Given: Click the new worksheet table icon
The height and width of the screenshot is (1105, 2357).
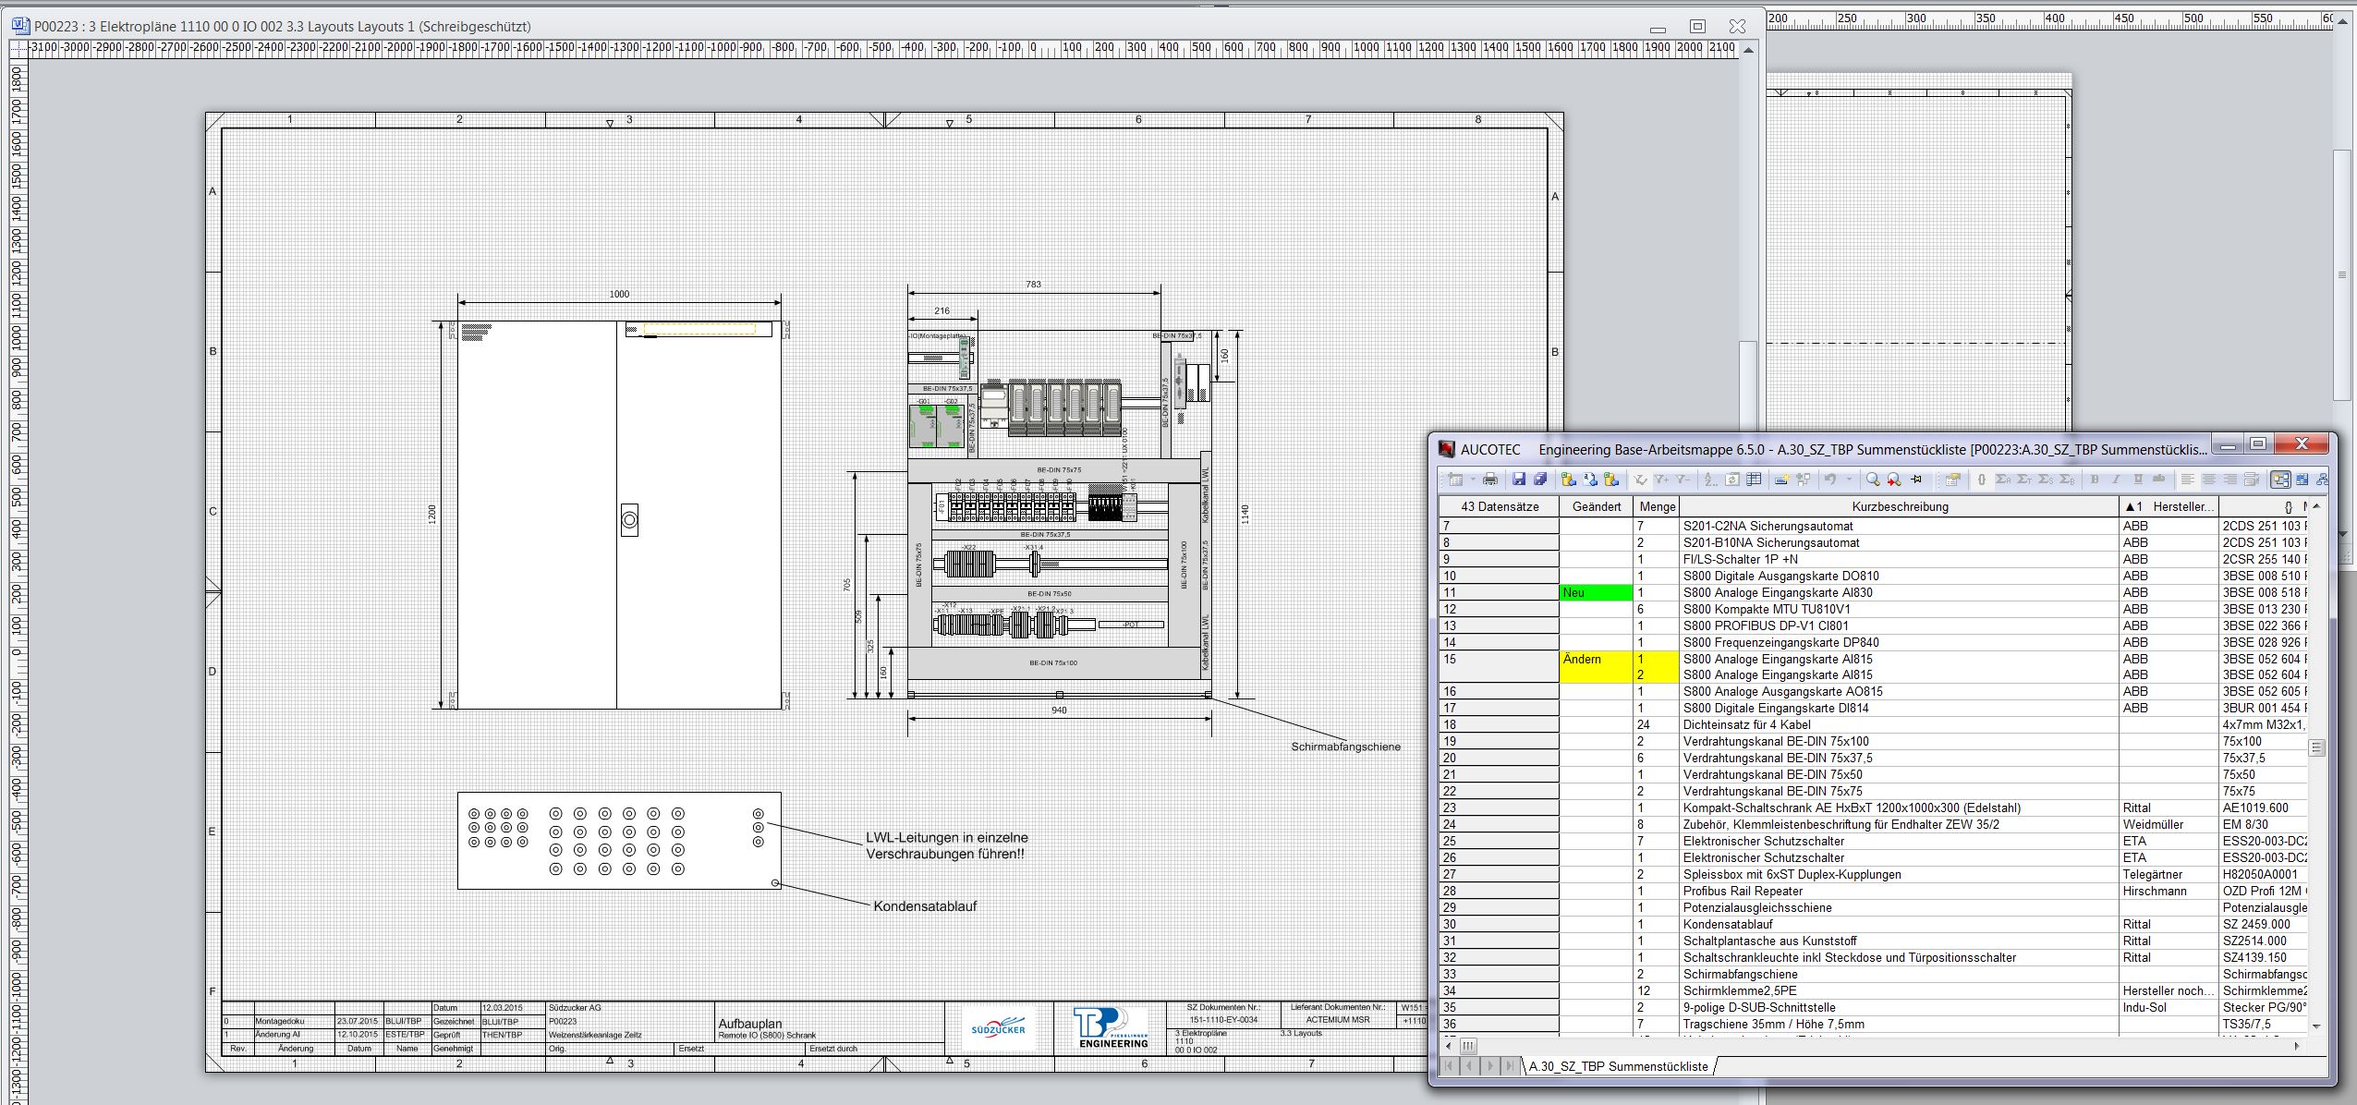Looking at the screenshot, I should point(1455,480).
